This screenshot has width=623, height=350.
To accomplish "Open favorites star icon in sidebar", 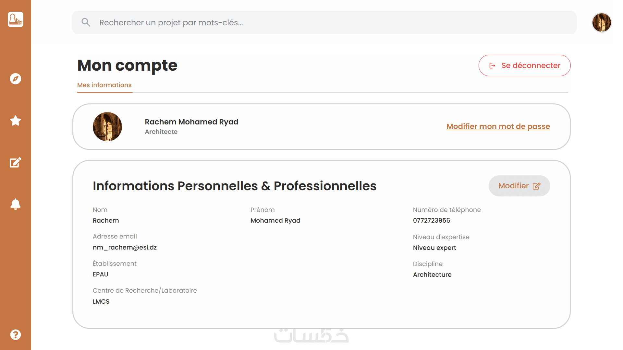I will click(16, 121).
